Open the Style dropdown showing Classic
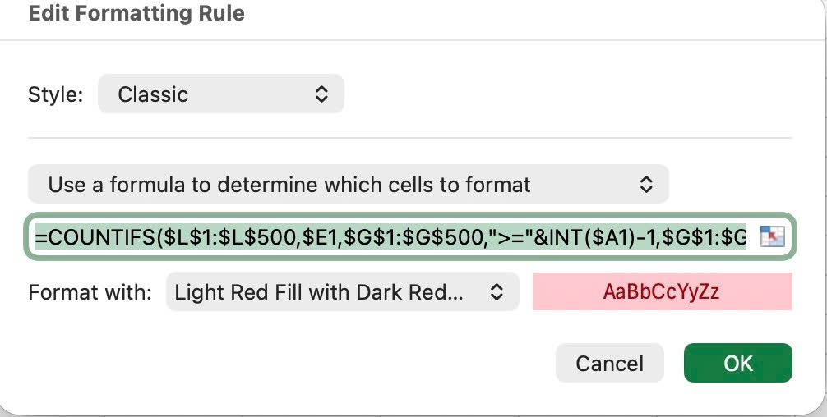 pos(221,94)
